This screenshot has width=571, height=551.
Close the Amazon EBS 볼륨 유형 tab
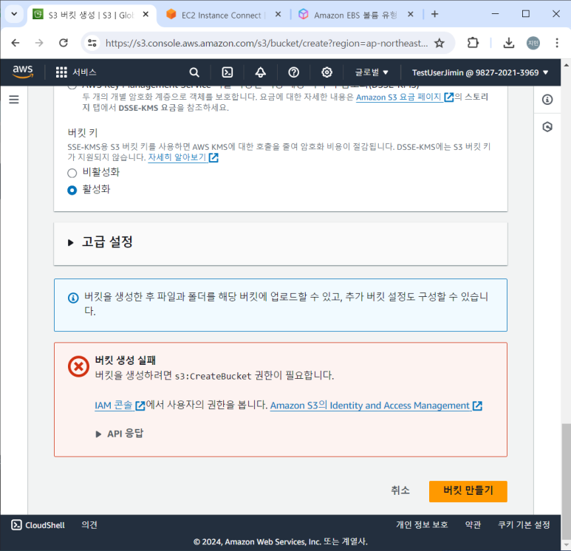(x=411, y=14)
